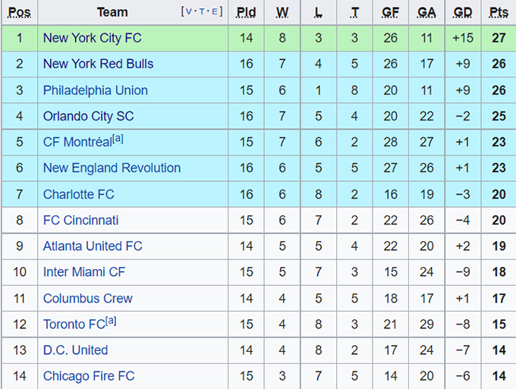Open the New York City FC link
Viewport: 516px width, 389px height.
coord(92,38)
